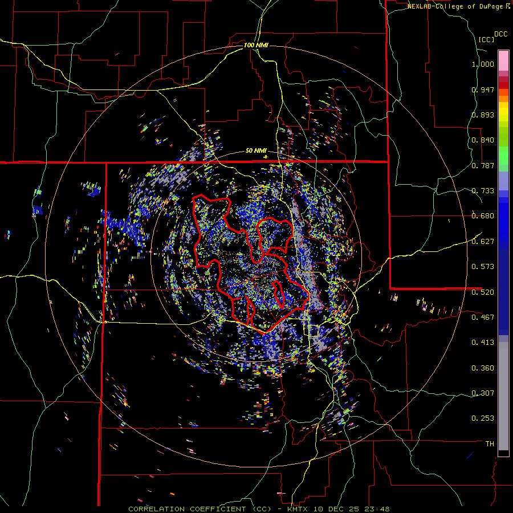The width and height of the screenshot is (513, 513).
Task: Click the 0.733 scale value
Action: pyautogui.click(x=483, y=191)
